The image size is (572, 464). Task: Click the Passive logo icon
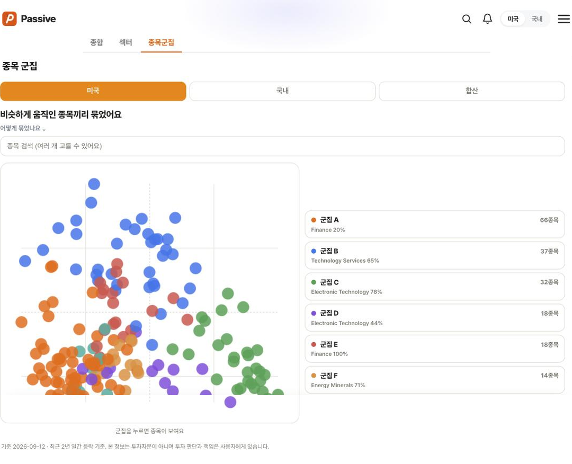[x=10, y=19]
